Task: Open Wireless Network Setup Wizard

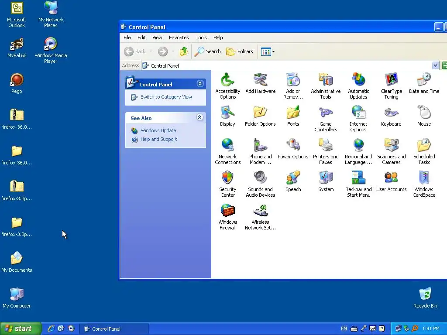Action: pos(260,216)
